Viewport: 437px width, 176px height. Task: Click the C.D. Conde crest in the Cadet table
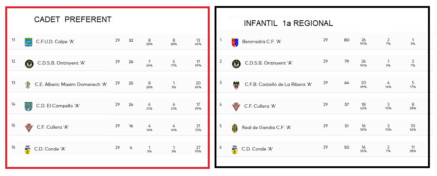[27, 150]
